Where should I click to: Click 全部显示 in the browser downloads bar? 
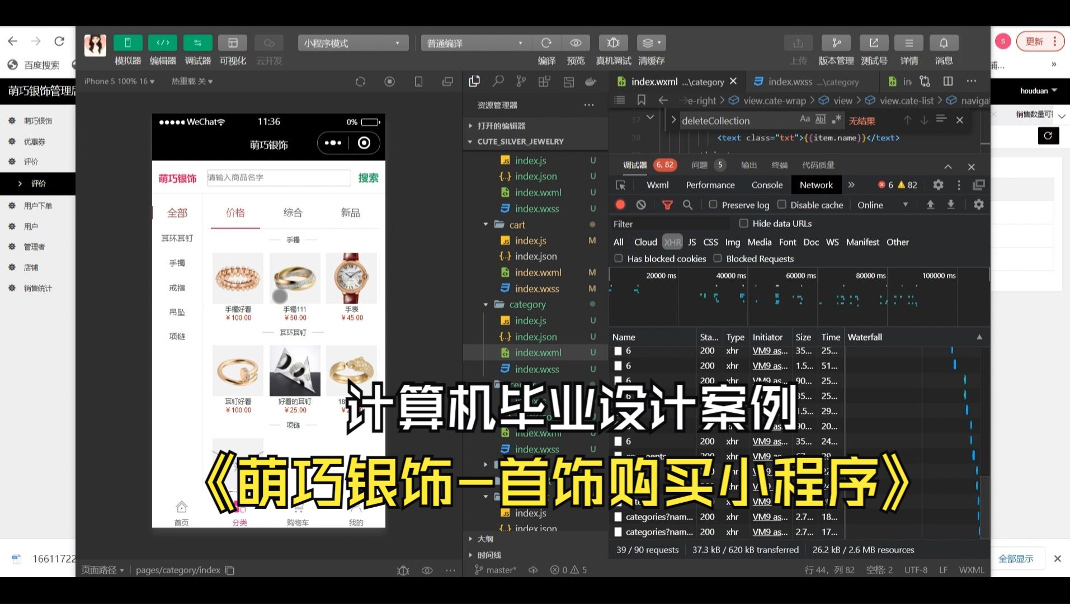coord(1016,559)
